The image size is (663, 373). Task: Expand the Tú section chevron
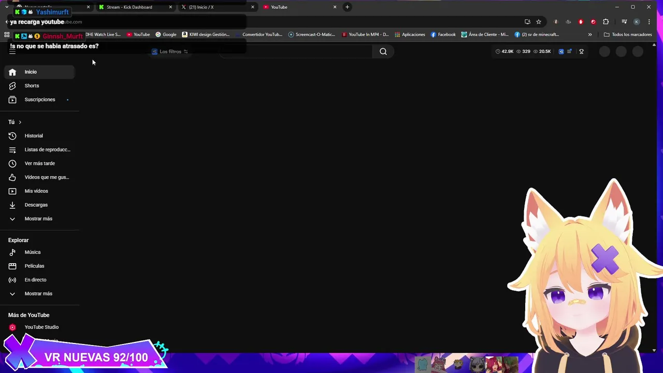[x=20, y=122]
